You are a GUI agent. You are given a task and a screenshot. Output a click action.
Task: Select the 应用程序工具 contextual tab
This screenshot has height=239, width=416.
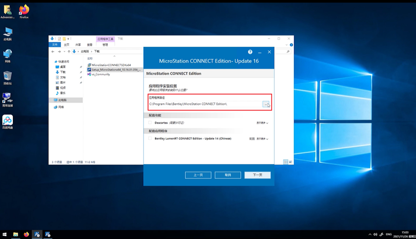coord(105,39)
